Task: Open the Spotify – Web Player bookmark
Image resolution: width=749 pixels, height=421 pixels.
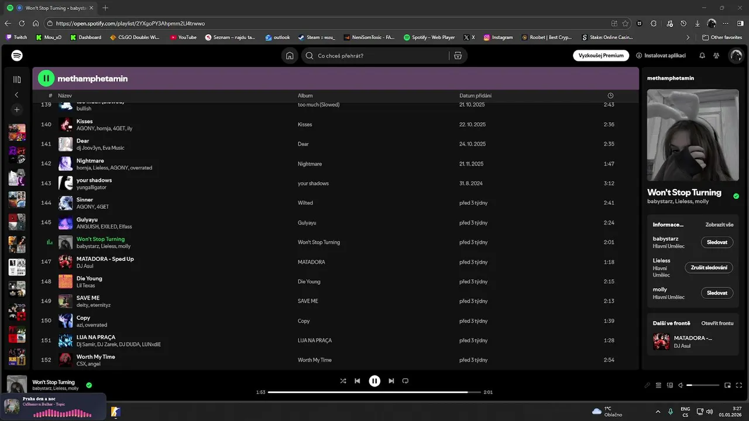Action: tap(429, 37)
